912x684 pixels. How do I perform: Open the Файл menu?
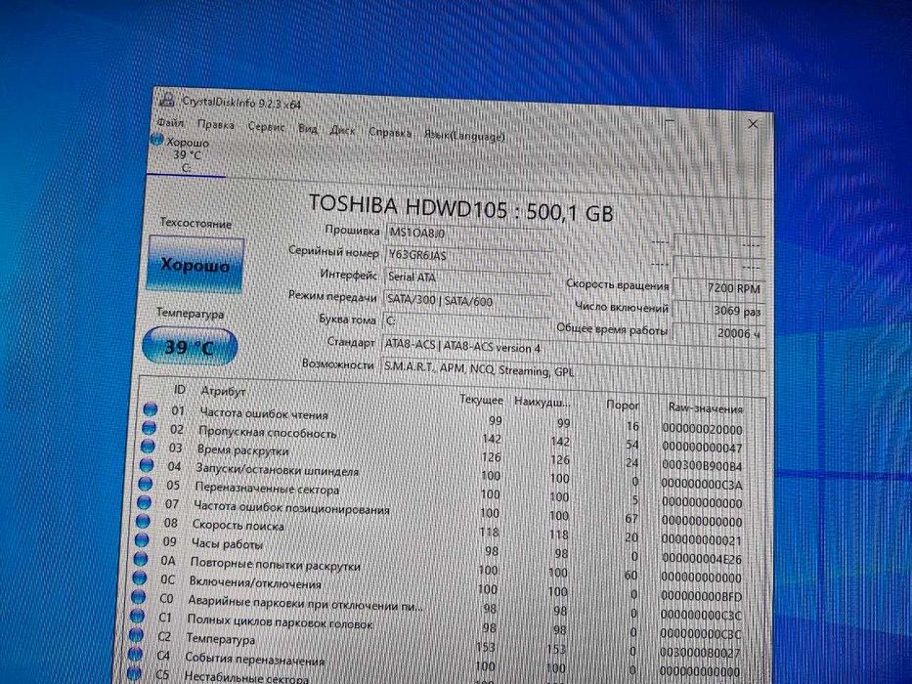(170, 123)
